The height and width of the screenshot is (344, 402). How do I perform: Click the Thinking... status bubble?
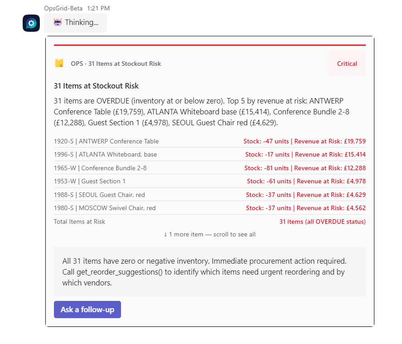click(x=75, y=23)
